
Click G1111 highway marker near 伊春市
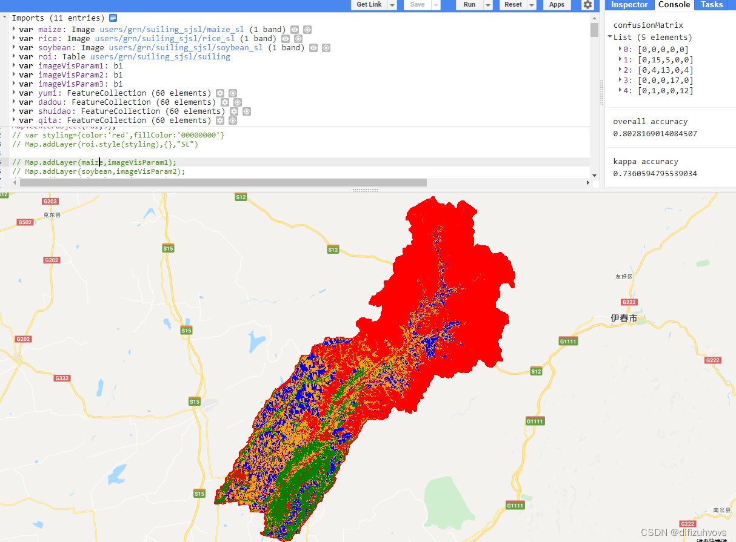[x=569, y=342]
